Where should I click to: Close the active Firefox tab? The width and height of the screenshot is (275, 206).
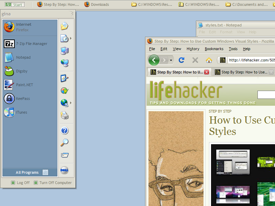pos(207,72)
